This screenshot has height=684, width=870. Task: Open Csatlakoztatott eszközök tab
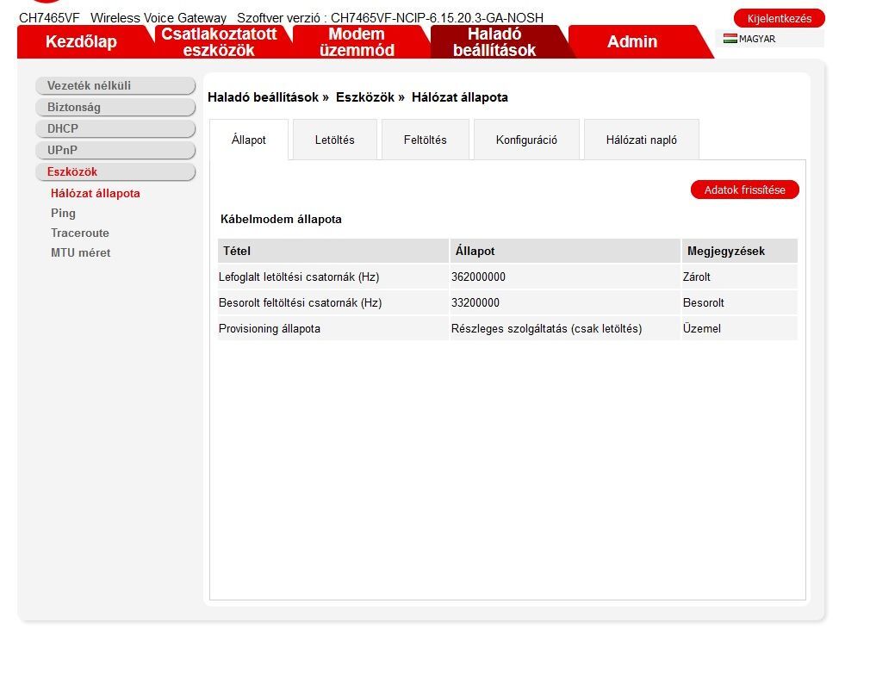click(x=219, y=41)
